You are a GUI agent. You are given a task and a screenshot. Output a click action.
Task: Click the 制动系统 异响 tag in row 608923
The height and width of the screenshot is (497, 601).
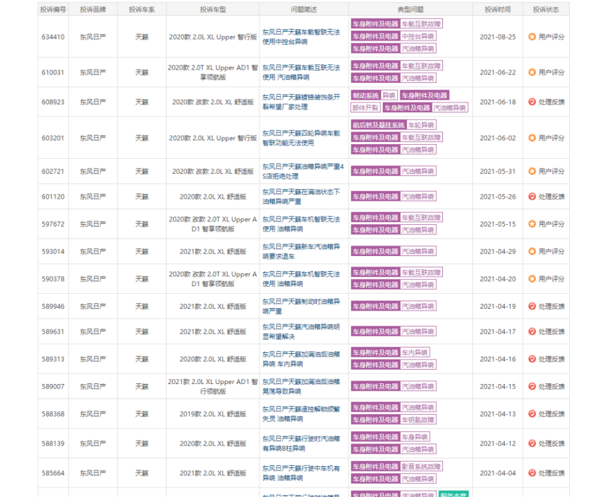click(374, 96)
